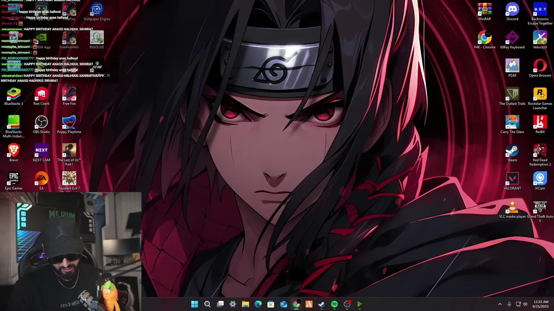Image resolution: width=554 pixels, height=311 pixels.
Task: Select the BlueStacks 5 desktop icon
Action: [x=13, y=97]
